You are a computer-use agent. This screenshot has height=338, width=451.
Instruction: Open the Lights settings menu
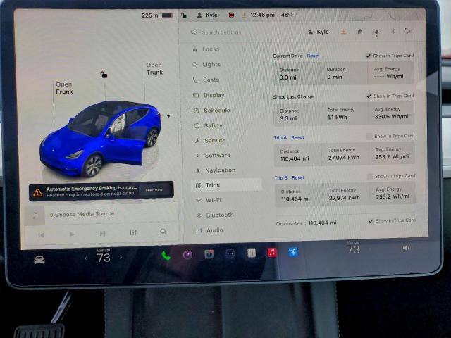pos(206,64)
